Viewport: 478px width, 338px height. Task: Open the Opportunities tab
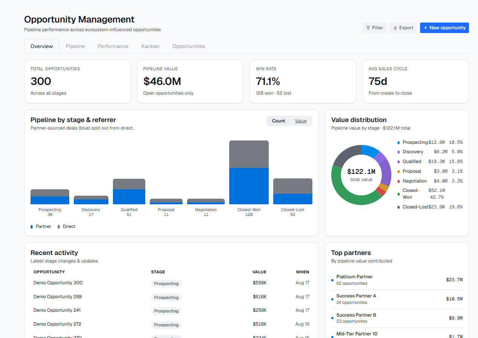(x=189, y=46)
